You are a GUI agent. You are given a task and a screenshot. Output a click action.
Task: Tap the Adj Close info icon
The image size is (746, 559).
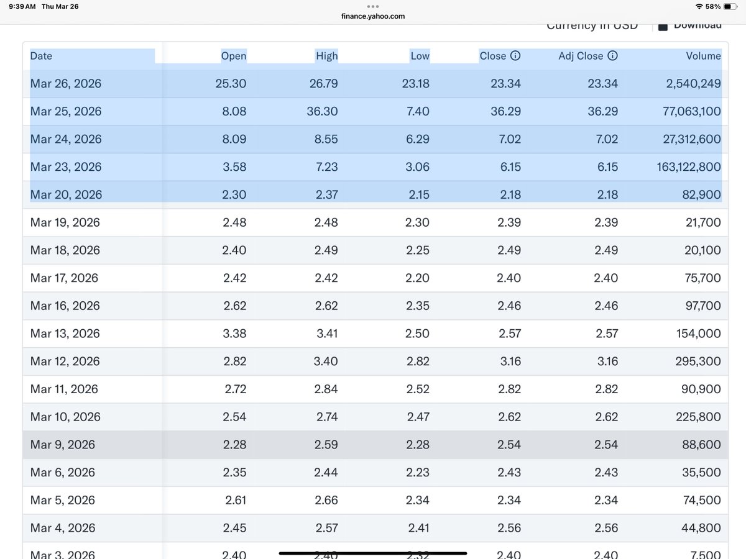(612, 56)
